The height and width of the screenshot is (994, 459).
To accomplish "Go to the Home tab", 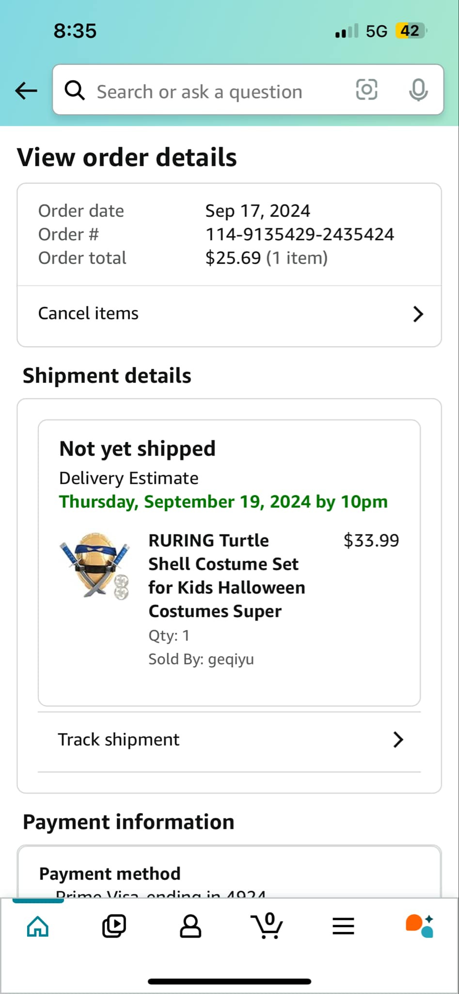I will 38,926.
